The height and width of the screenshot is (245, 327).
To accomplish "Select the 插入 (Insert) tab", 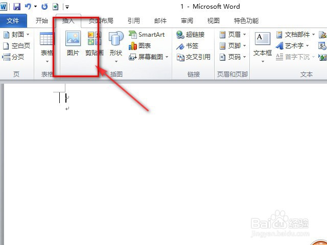I will 68,20.
